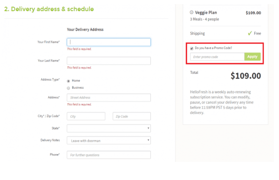The image size is (279, 180).
Task: Click the $109.00 total amount
Action: (246, 76)
